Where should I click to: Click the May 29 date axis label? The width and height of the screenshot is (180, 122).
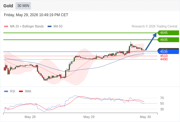[x=89, y=117]
